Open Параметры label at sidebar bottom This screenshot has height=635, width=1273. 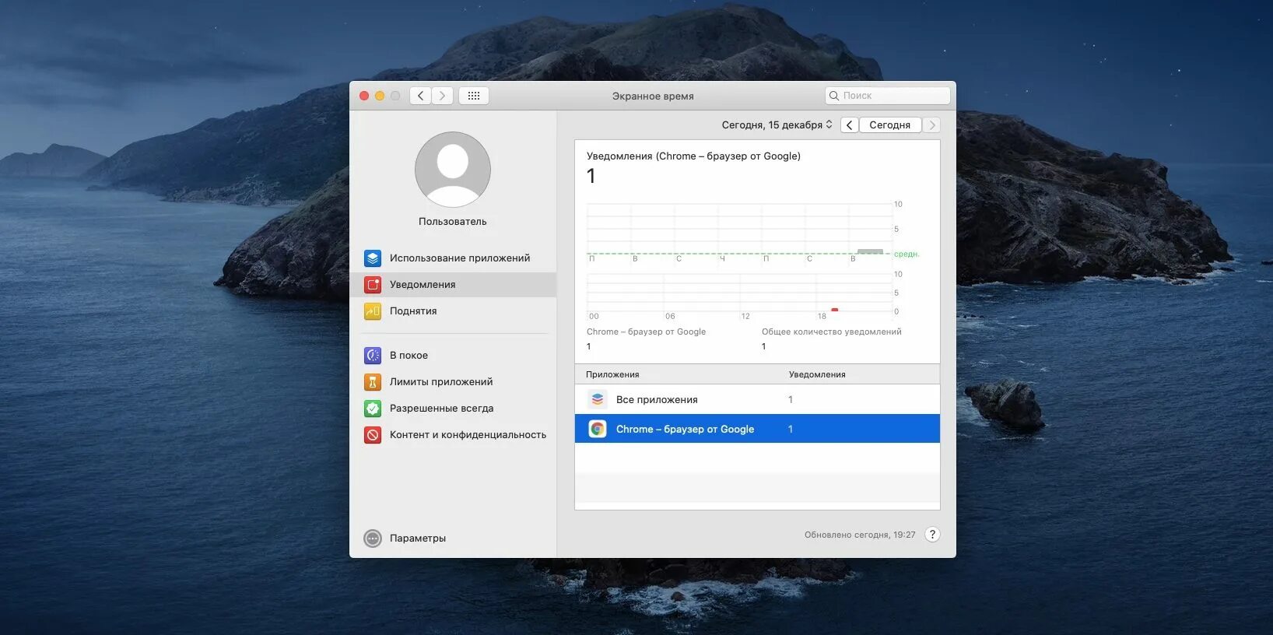point(418,538)
